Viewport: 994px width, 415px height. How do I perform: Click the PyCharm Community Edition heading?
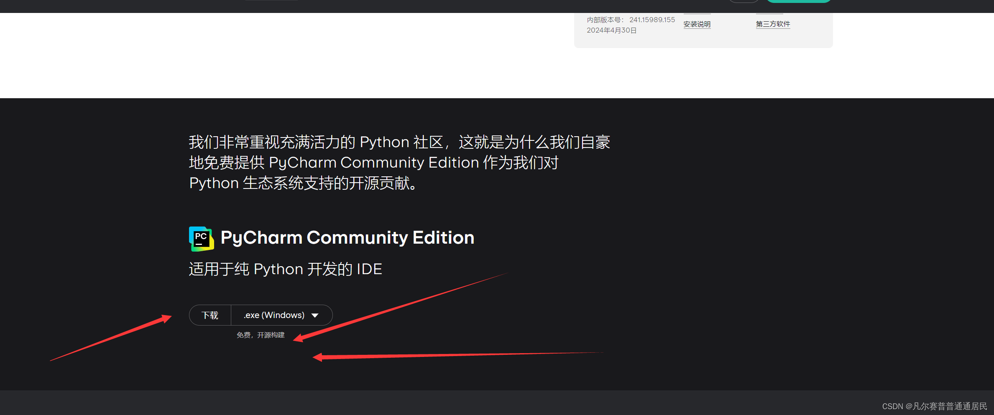pos(348,238)
